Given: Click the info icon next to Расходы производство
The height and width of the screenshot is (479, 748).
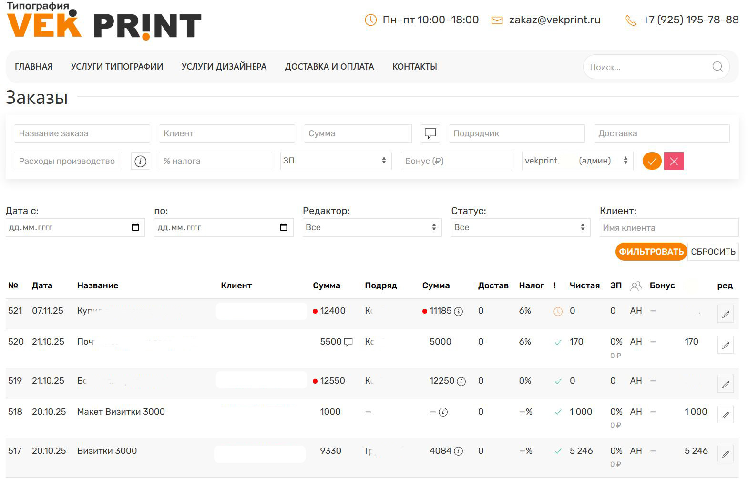Looking at the screenshot, I should [x=140, y=161].
